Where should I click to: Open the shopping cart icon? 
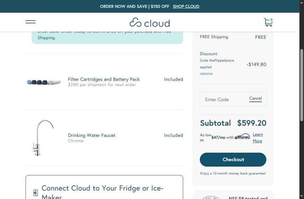click(268, 22)
